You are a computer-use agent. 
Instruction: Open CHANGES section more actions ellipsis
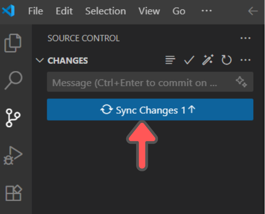pos(246,60)
